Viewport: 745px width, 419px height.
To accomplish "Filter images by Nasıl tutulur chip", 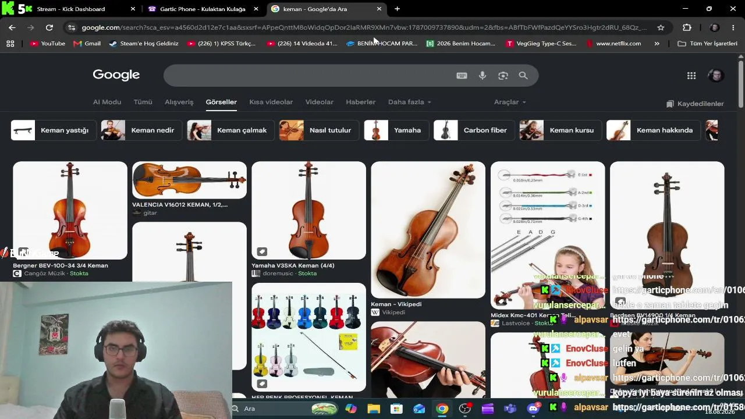I will pyautogui.click(x=319, y=130).
